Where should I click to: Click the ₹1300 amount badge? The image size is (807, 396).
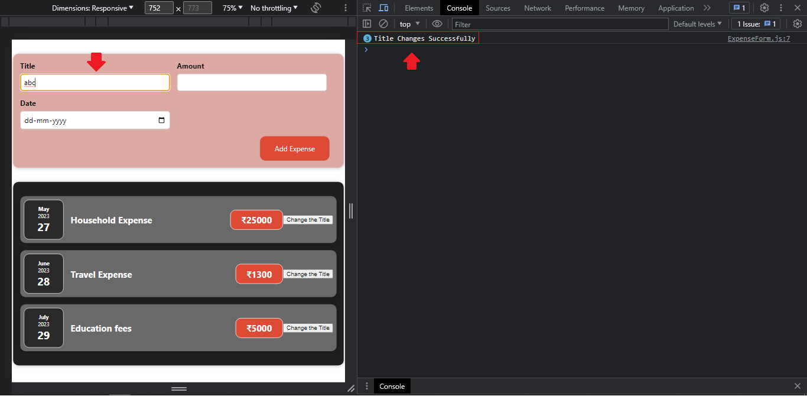point(259,274)
